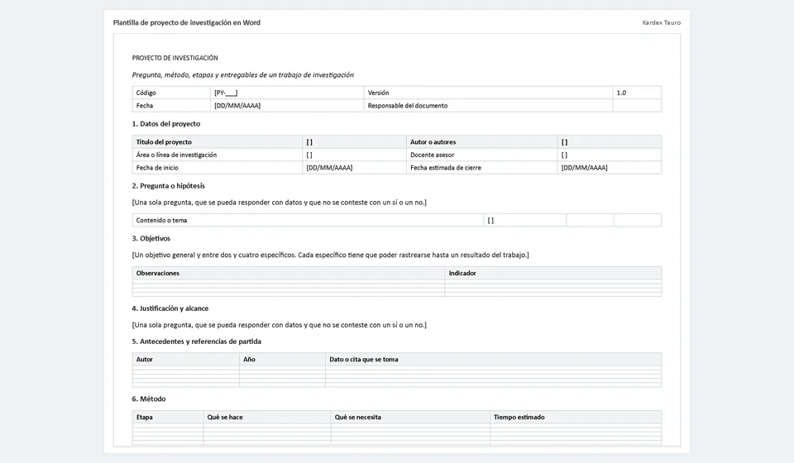794x463 pixels.
Task: Click the 'Autor' column header
Action: point(186,360)
